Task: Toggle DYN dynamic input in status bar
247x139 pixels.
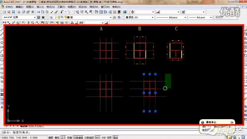Action: pyautogui.click(x=104, y=137)
